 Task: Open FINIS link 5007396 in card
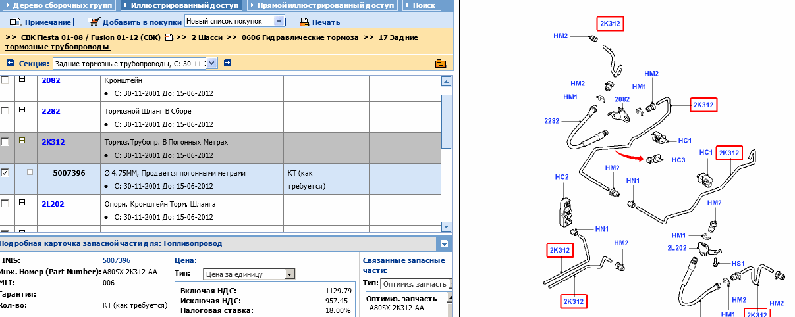pyautogui.click(x=117, y=261)
